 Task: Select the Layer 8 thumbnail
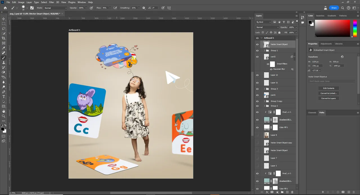tap(266, 135)
